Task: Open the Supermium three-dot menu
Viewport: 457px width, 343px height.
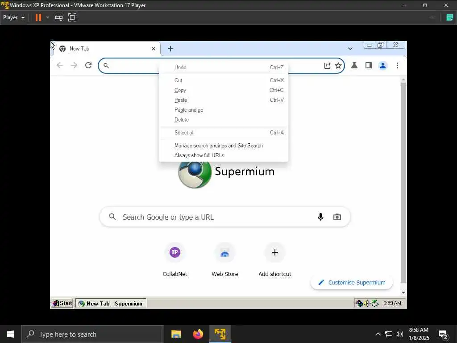Action: click(x=397, y=65)
